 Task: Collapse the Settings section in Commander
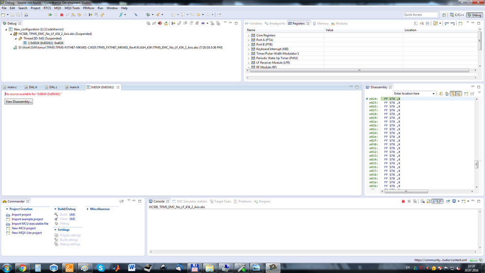55,230
